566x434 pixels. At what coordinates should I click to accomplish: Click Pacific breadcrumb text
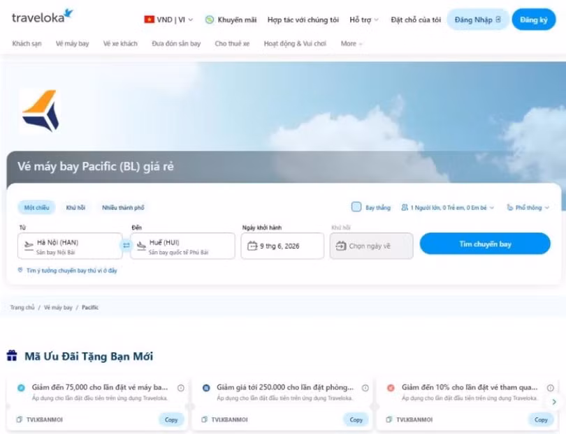[x=90, y=308]
